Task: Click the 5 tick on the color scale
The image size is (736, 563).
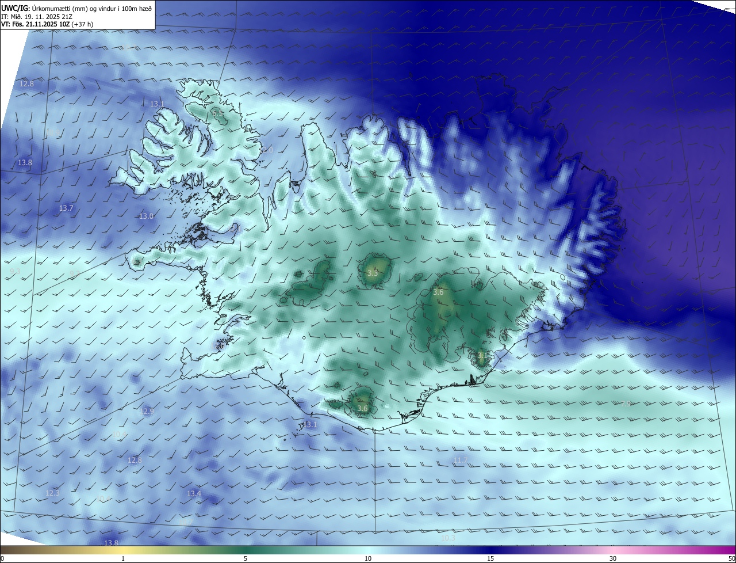Action: (x=246, y=558)
